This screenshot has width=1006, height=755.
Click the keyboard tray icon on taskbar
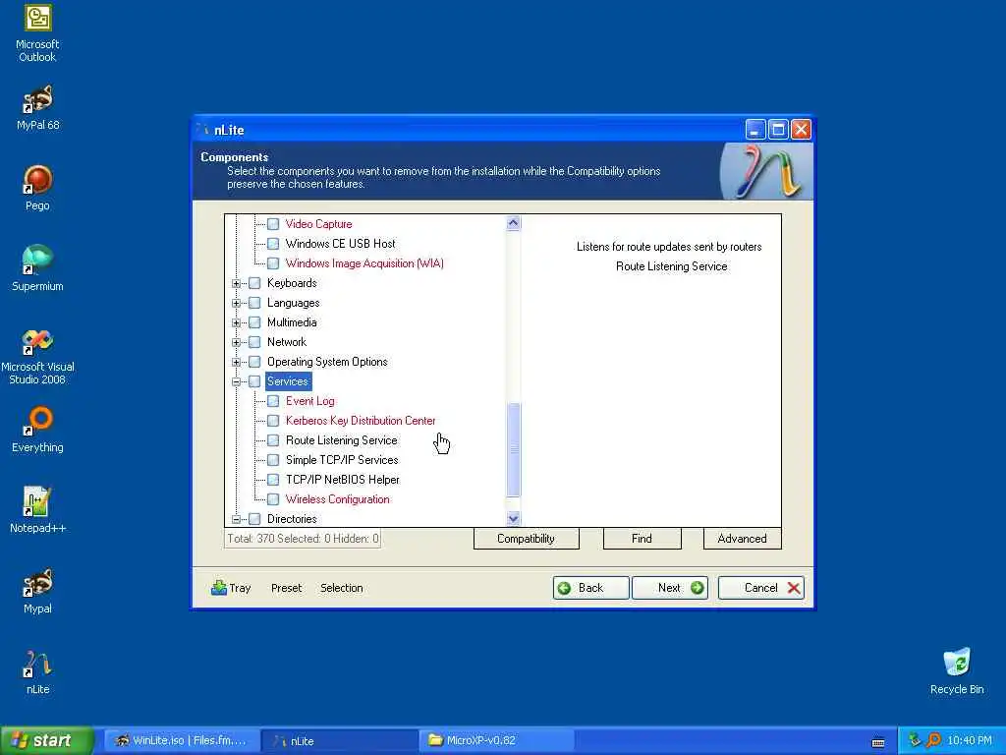coord(878,742)
